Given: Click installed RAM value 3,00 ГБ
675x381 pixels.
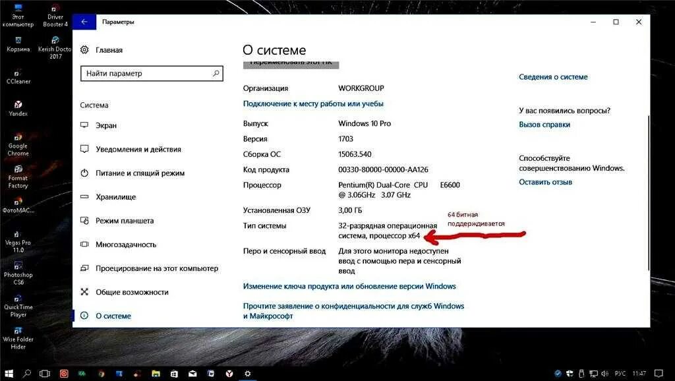Looking at the screenshot, I should coord(350,210).
